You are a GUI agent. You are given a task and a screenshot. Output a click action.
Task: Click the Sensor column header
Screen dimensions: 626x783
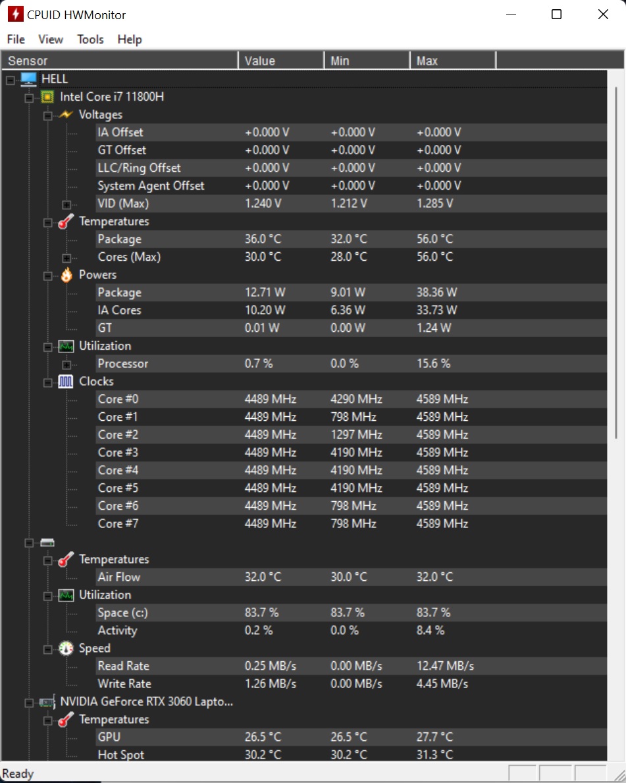click(x=120, y=61)
